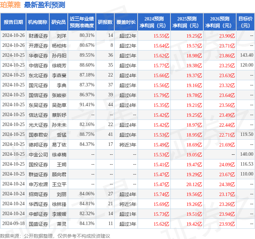Select the 申万宏源 institution cell
The height and width of the screenshot is (239, 255).
point(38,184)
